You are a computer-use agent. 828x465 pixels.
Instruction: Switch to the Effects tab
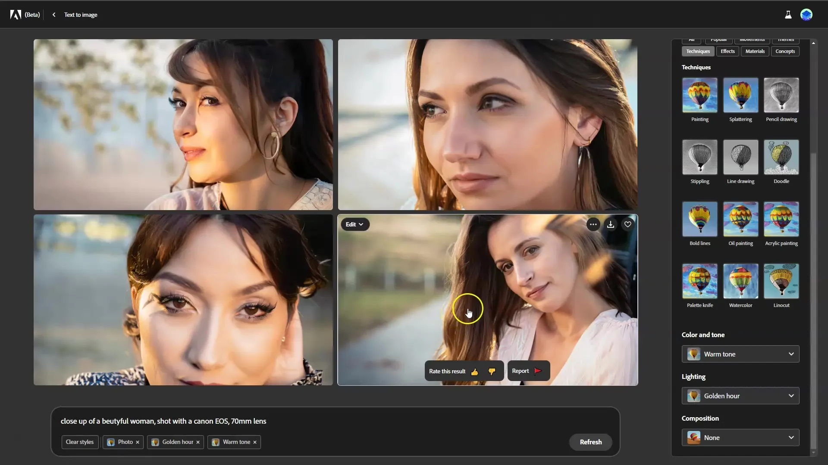coord(728,52)
